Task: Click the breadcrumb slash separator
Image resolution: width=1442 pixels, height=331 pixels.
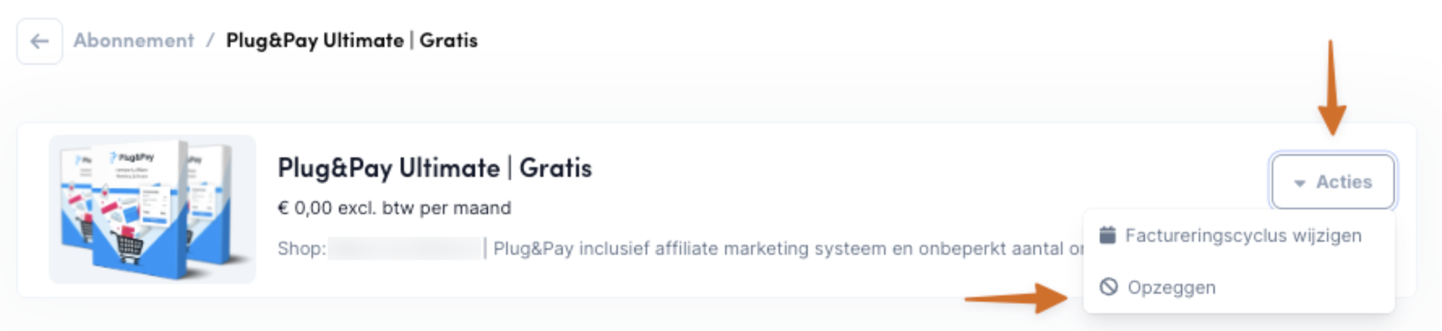Action: 210,41
